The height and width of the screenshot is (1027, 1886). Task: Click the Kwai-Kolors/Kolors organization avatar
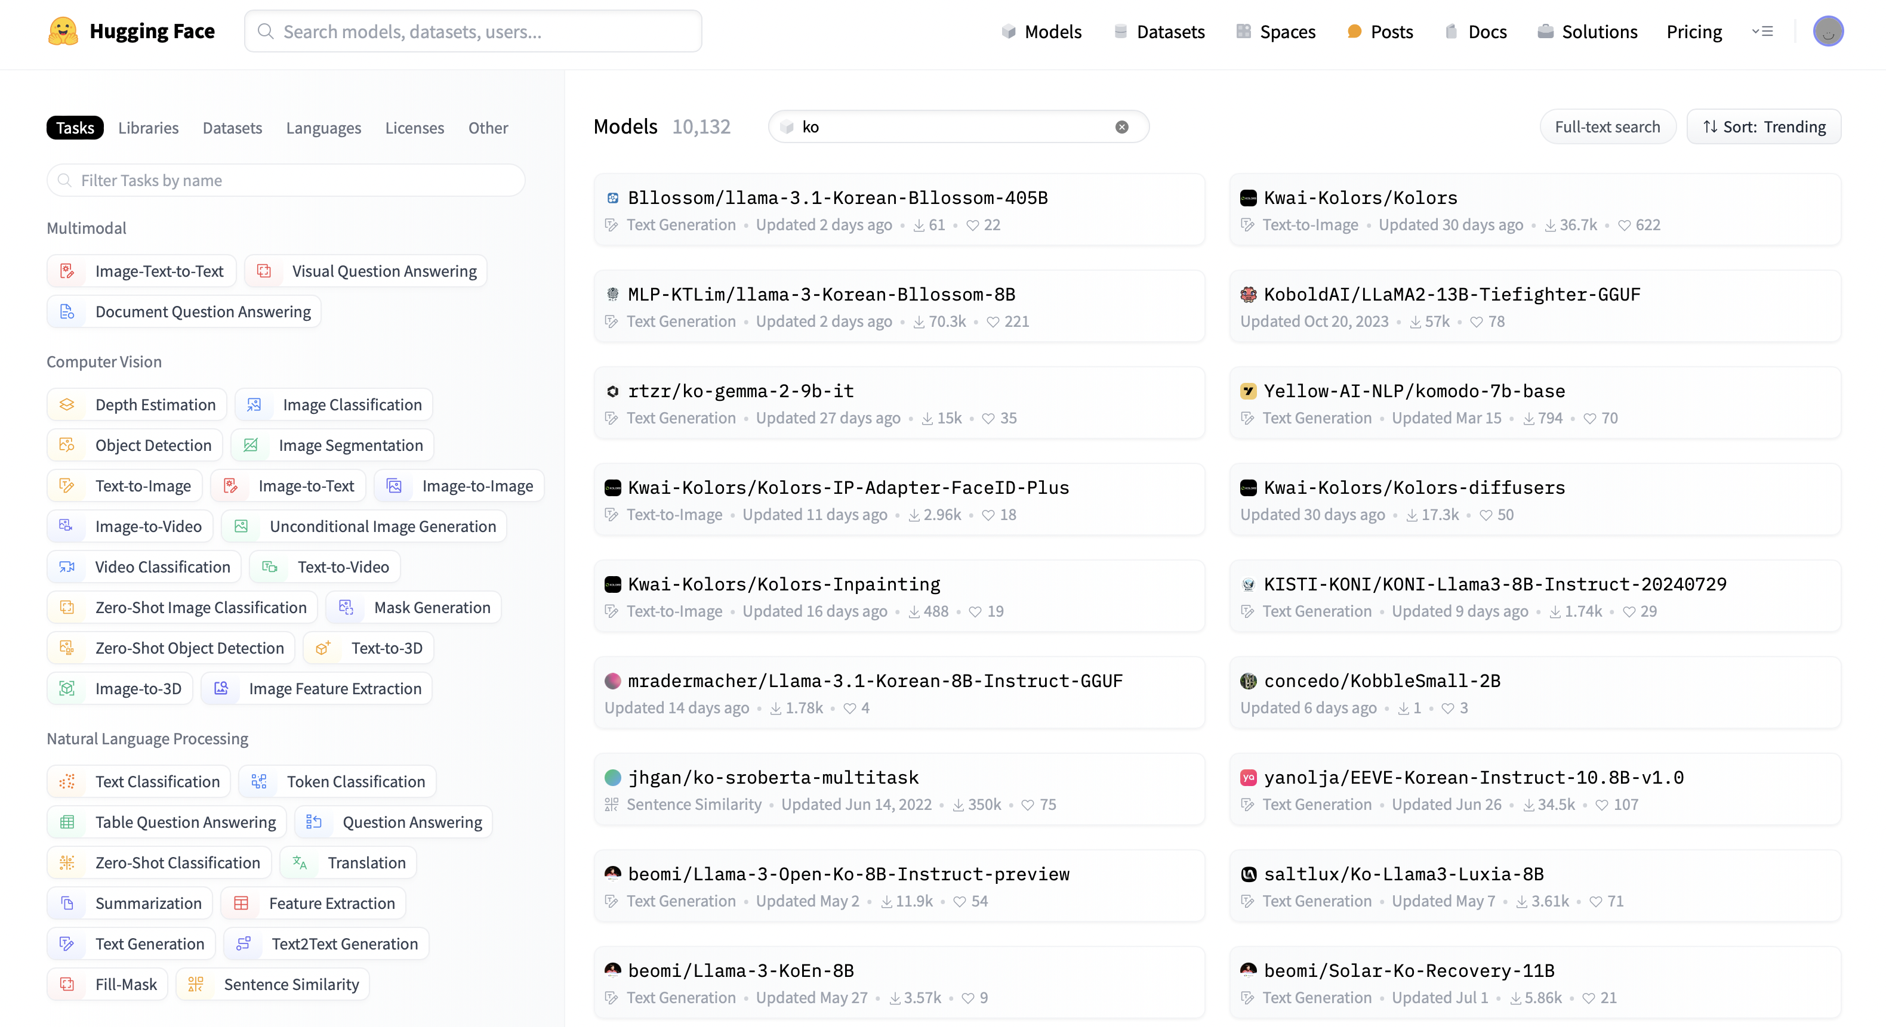click(1249, 198)
